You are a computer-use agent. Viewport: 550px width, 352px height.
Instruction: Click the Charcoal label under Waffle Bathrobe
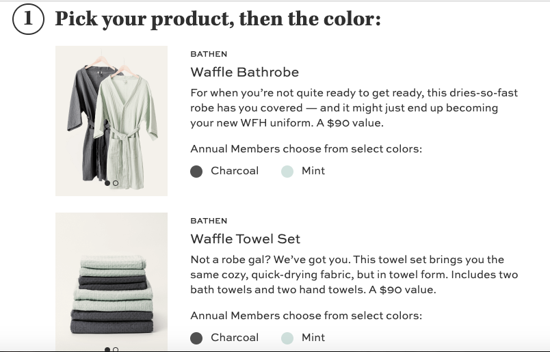[x=235, y=171]
